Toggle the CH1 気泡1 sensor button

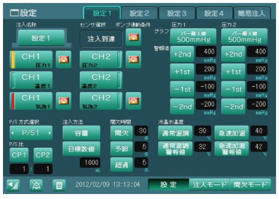[x=31, y=101]
